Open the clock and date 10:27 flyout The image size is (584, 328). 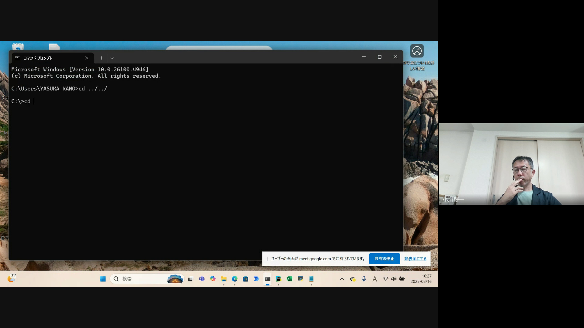421,279
